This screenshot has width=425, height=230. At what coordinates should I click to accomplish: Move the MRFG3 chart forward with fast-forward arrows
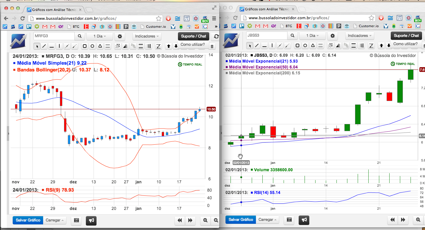click(190, 220)
